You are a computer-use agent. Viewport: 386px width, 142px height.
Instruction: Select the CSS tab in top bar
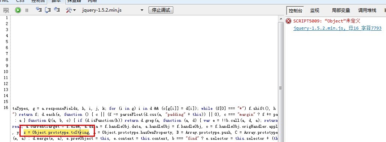tap(20, 1)
